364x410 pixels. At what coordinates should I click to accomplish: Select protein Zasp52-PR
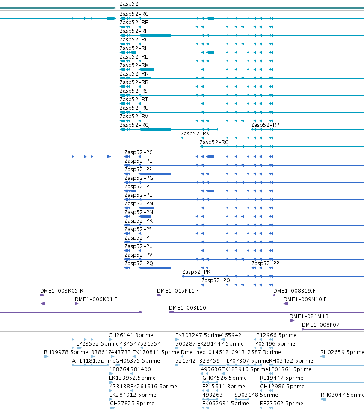point(139,221)
